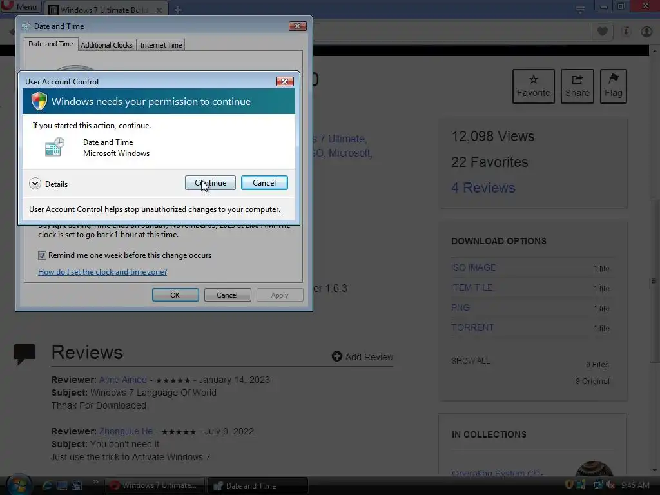Switch to Windows 7 Ultimate taskbar button
This screenshot has width=660, height=495.
154,485
